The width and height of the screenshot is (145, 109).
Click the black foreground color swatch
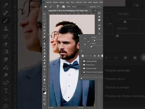pos(44,92)
